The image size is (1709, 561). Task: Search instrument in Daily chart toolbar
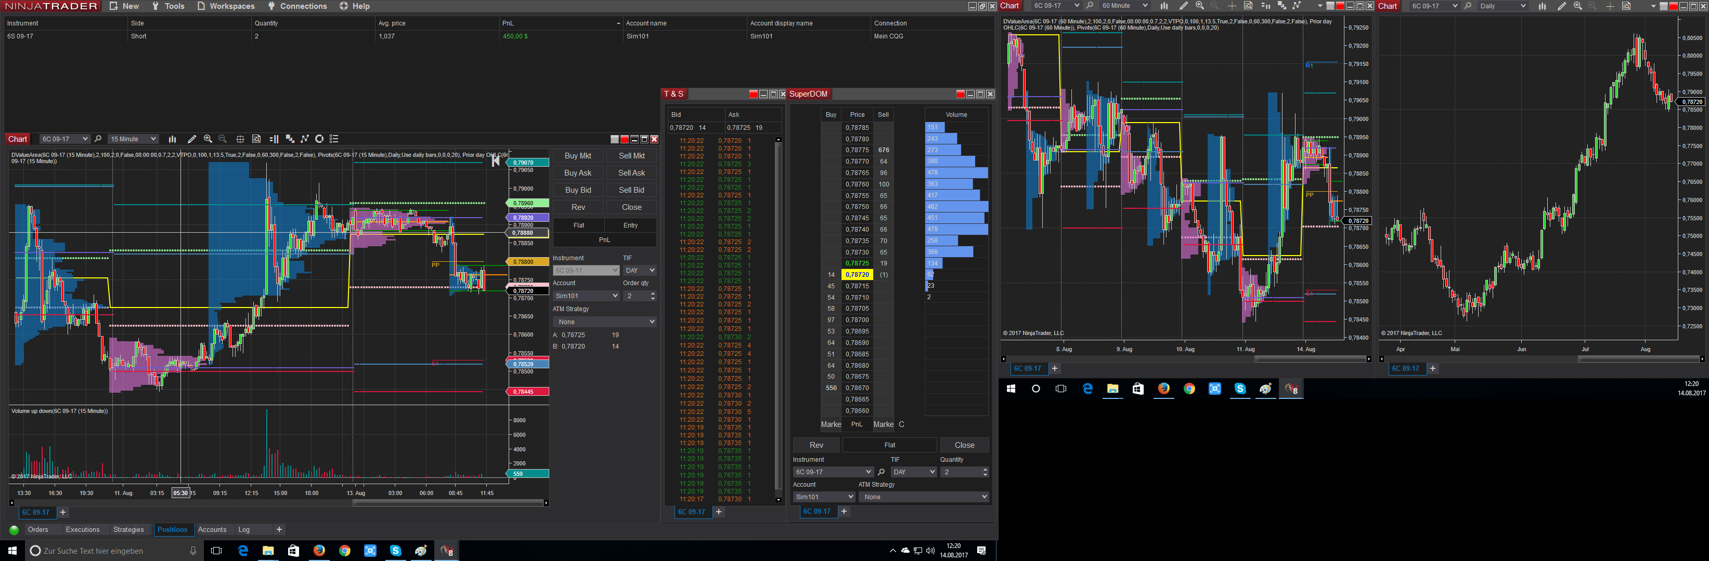pyautogui.click(x=1468, y=6)
